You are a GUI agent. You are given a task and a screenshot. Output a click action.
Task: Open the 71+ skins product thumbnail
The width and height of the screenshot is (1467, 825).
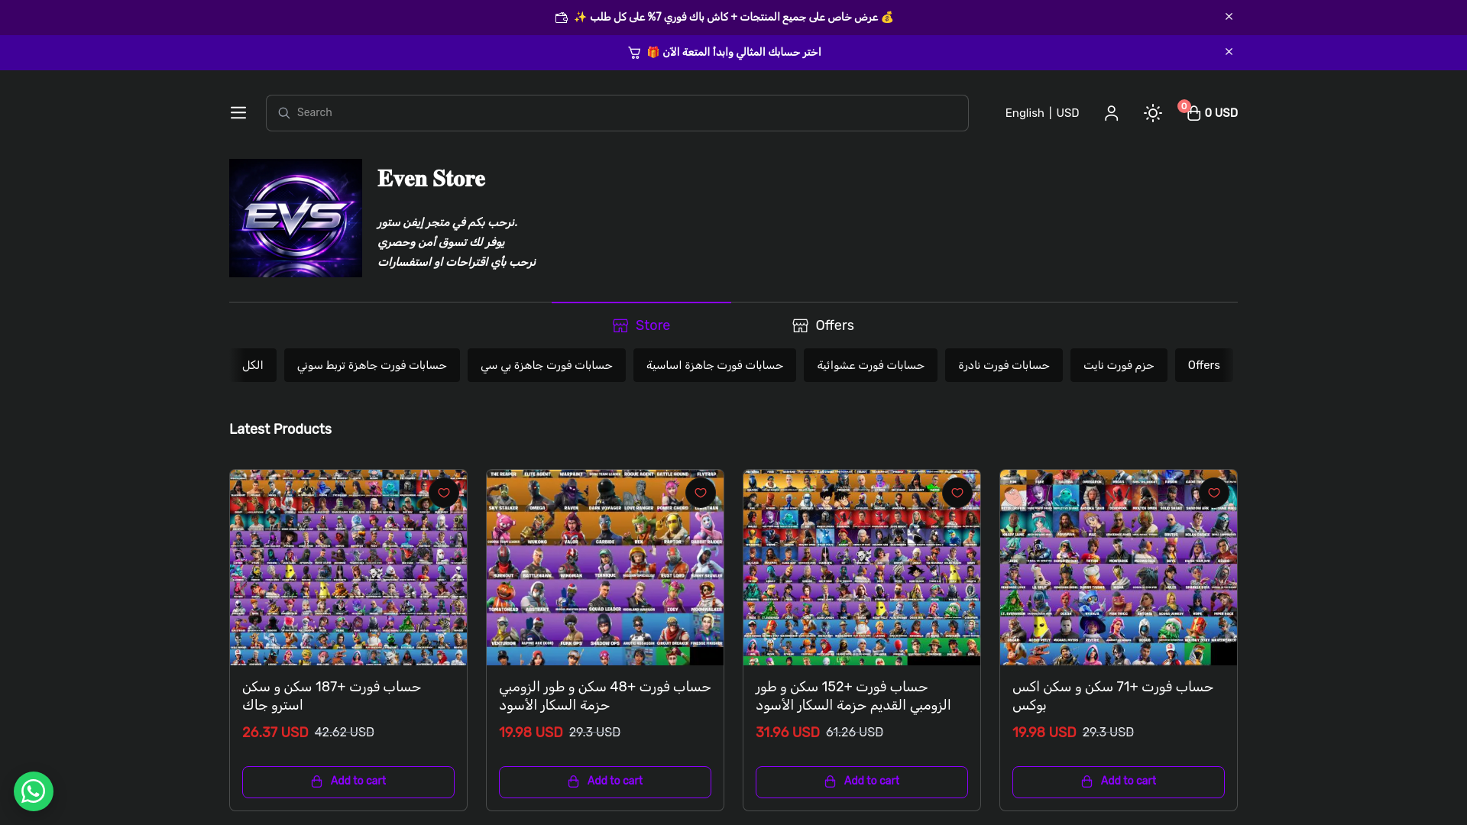[x=1119, y=568]
